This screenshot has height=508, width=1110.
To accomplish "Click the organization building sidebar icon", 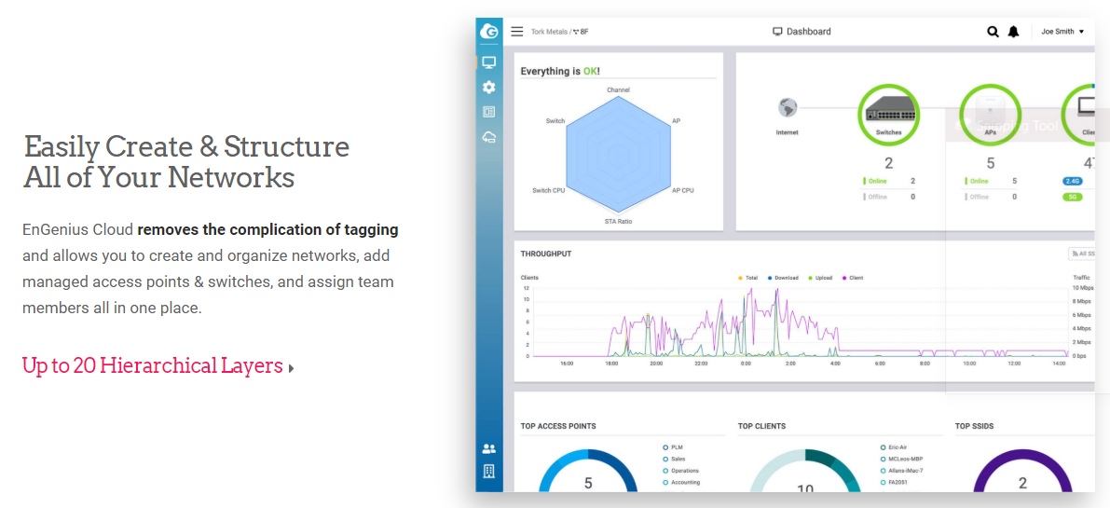I will [x=488, y=472].
